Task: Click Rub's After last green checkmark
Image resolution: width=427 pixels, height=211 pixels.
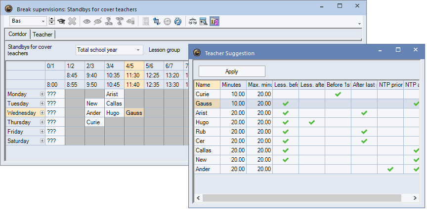Action: [x=364, y=132]
